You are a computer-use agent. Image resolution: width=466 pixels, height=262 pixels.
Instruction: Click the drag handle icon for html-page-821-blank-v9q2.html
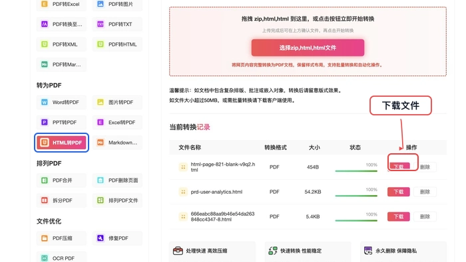(183, 167)
